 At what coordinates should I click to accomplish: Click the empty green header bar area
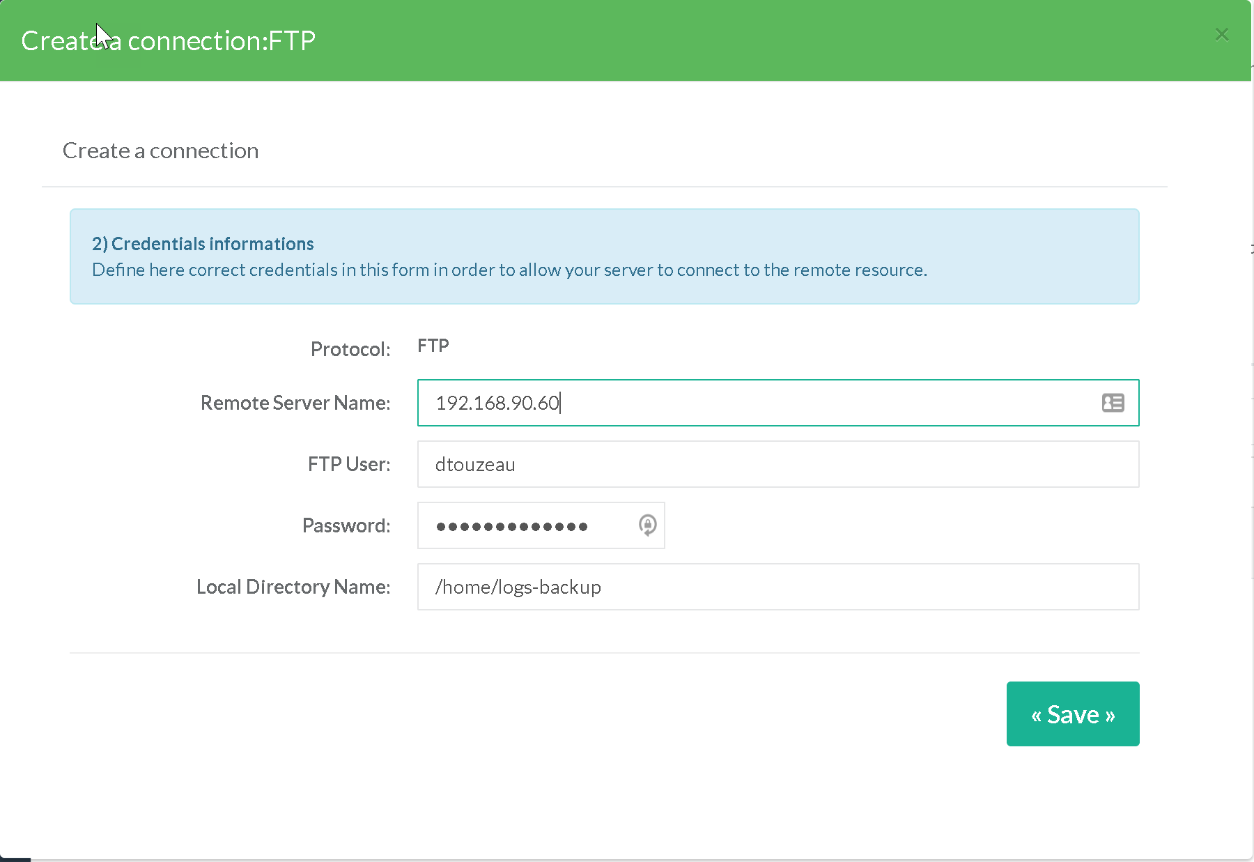(x=766, y=40)
